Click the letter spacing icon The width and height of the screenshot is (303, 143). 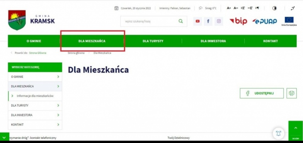coord(250,8)
